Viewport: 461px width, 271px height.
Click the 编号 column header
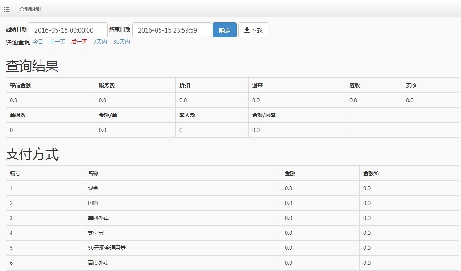[x=15, y=173]
